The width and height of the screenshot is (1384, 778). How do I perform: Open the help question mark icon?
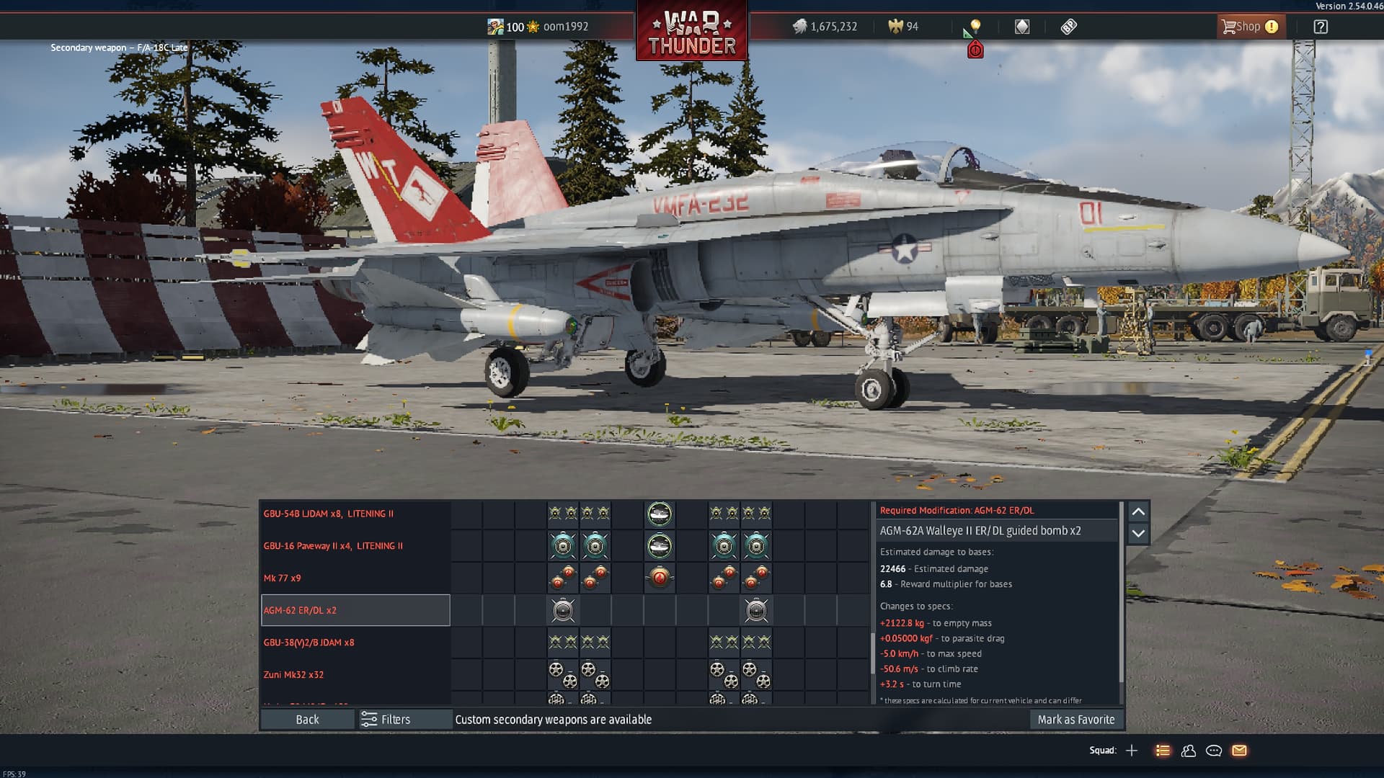[x=1320, y=27]
